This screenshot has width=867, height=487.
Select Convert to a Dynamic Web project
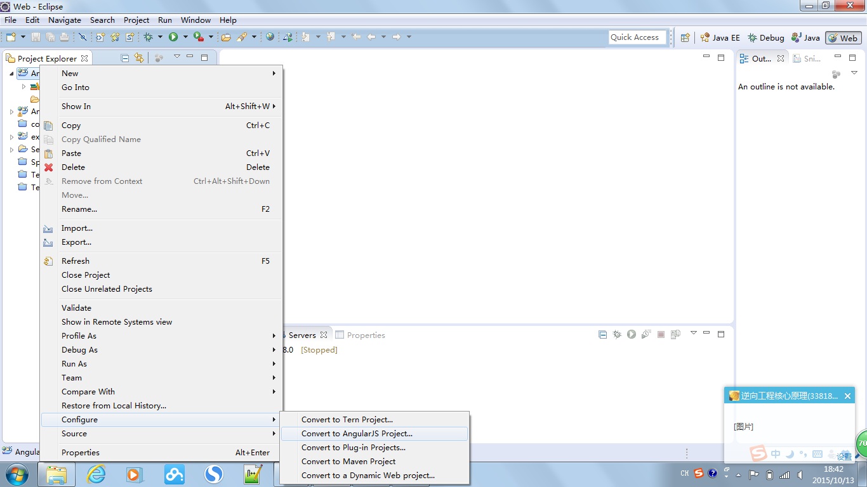(x=374, y=476)
